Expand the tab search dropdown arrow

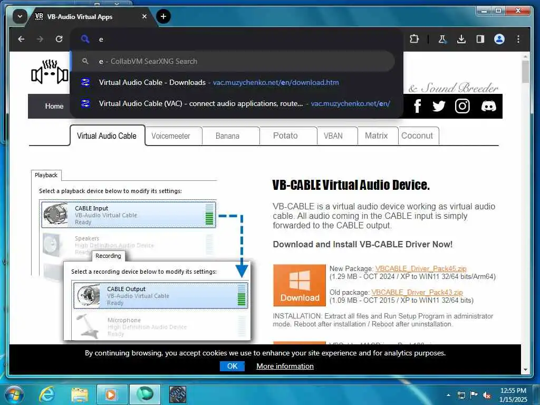tap(20, 16)
